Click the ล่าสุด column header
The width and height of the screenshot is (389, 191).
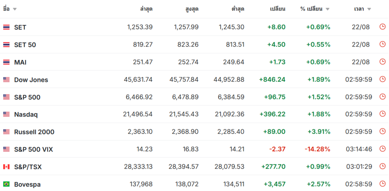click(146, 9)
